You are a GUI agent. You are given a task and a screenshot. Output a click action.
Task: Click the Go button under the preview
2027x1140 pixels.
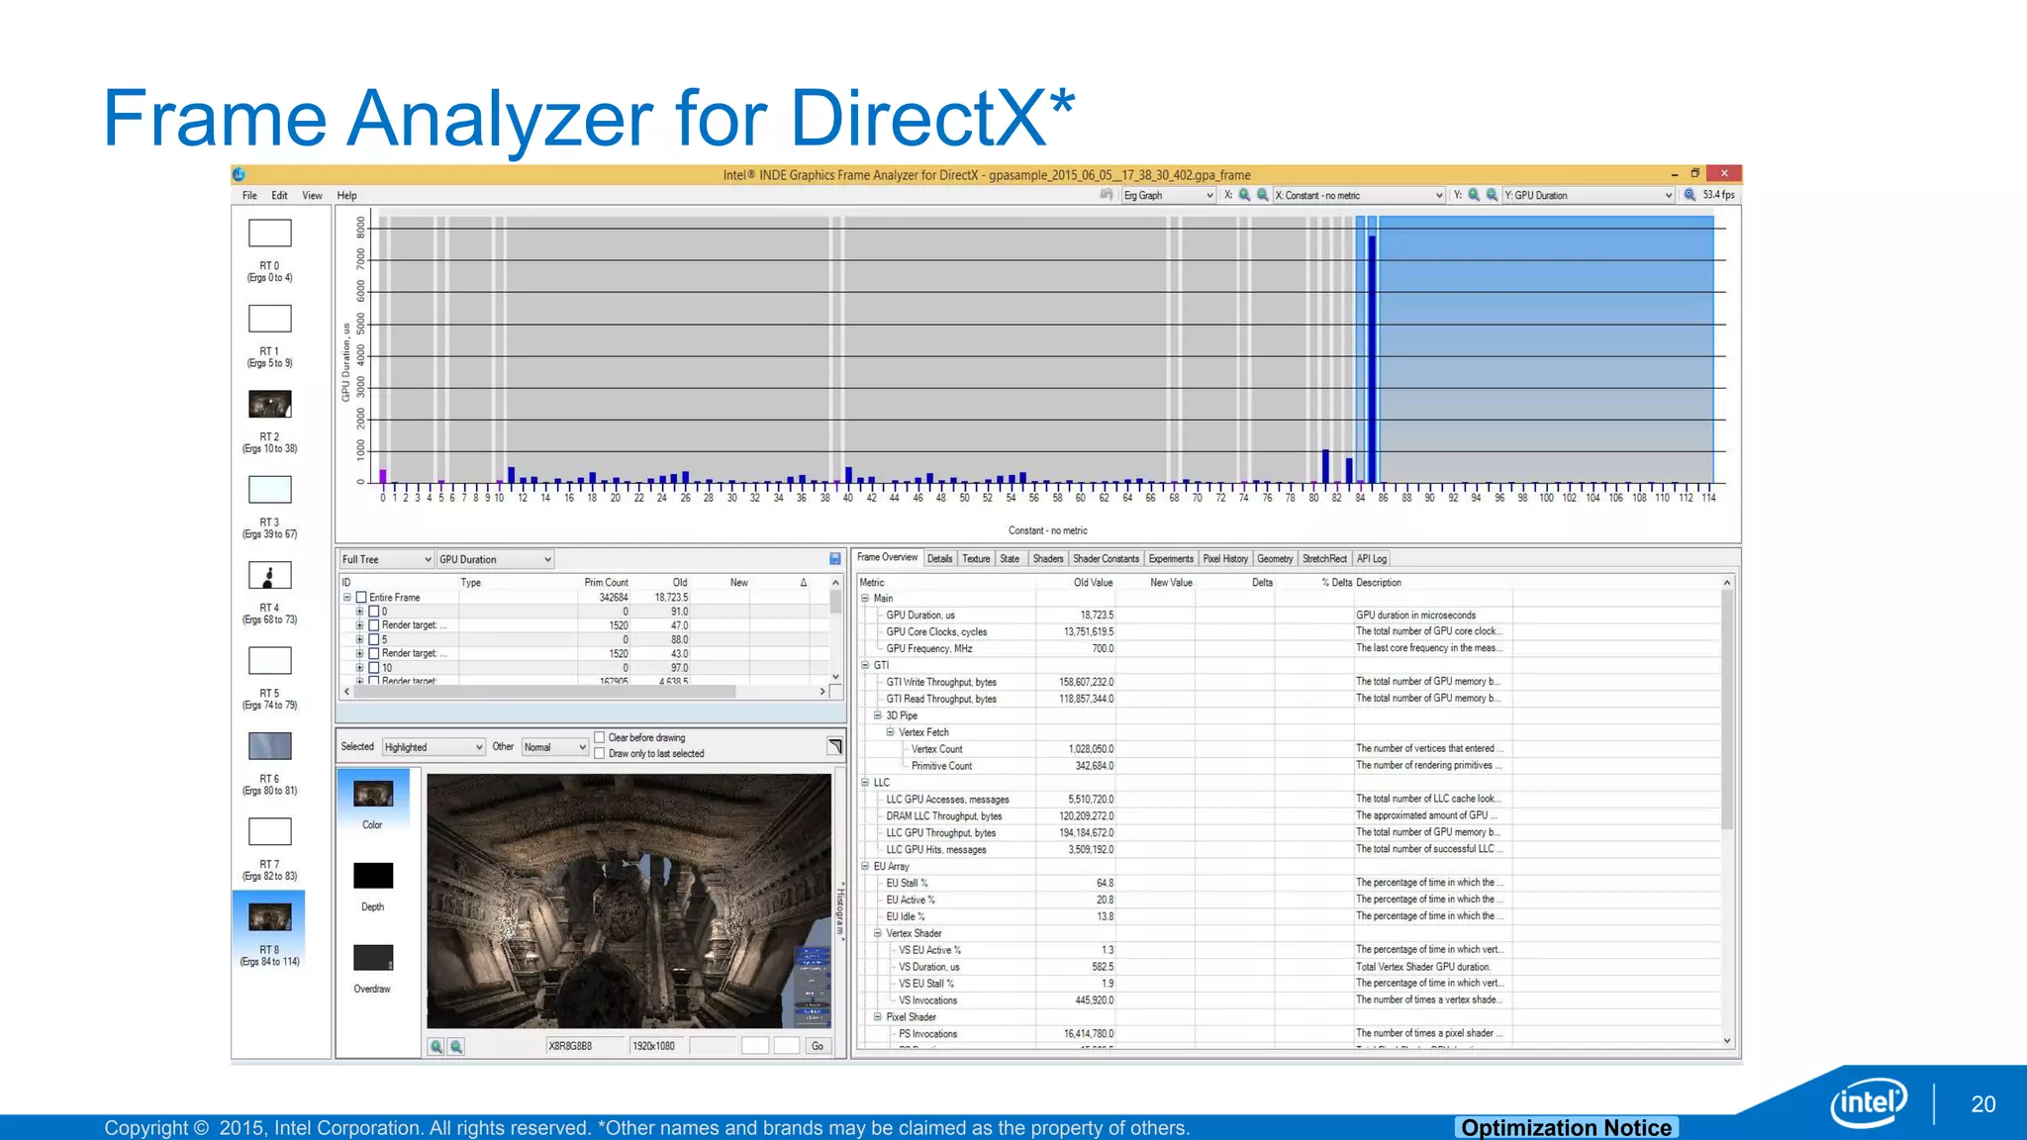click(818, 1046)
